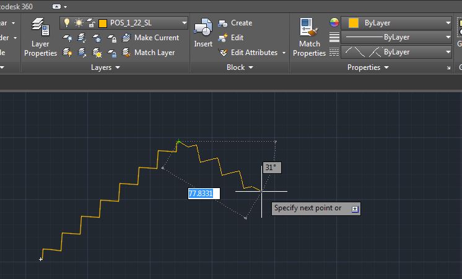The image size is (462, 279).
Task: Toggle the sun freeze icon for current layer
Action: coord(79,23)
